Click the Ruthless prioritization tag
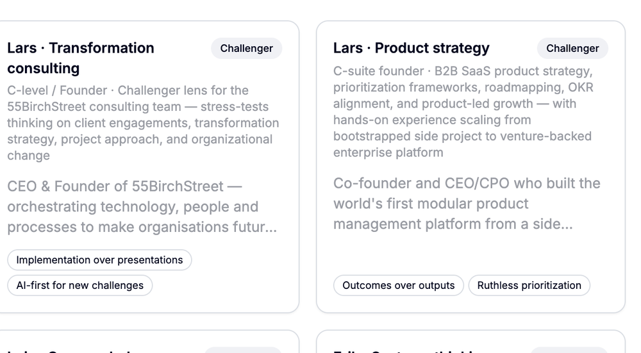641x353 pixels. [529, 285]
